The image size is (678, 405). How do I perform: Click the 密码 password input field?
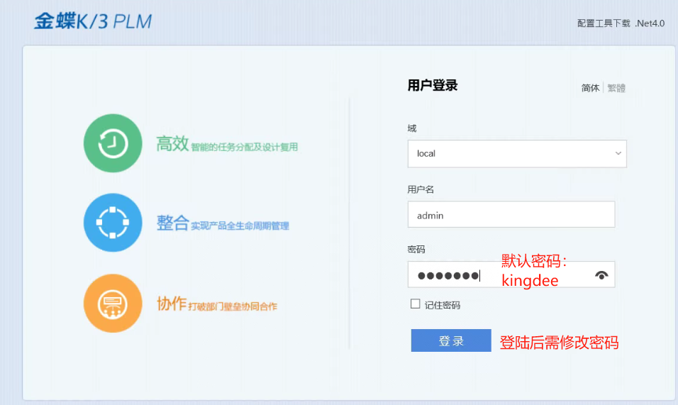pos(511,274)
